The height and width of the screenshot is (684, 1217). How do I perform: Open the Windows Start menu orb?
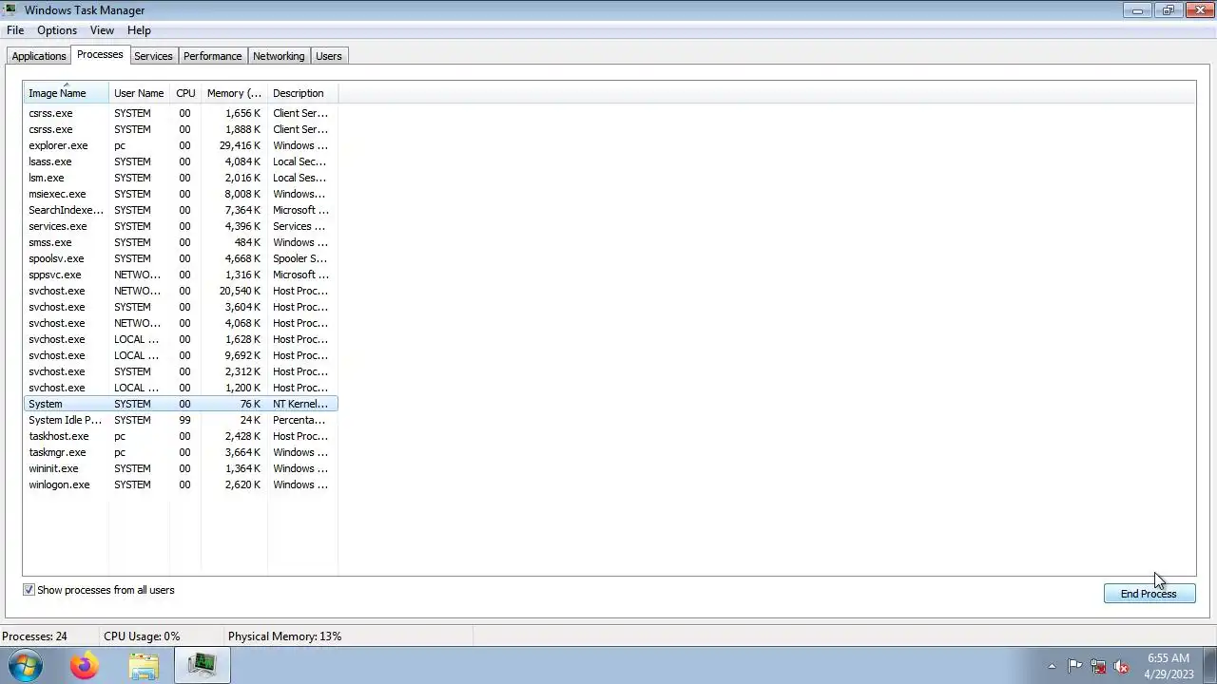pos(26,665)
